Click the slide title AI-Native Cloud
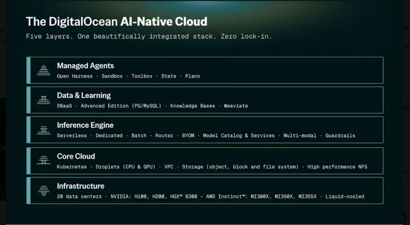The image size is (410, 225). (164, 22)
